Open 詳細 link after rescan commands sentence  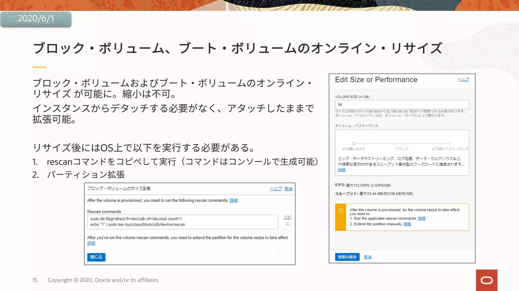[233, 201]
